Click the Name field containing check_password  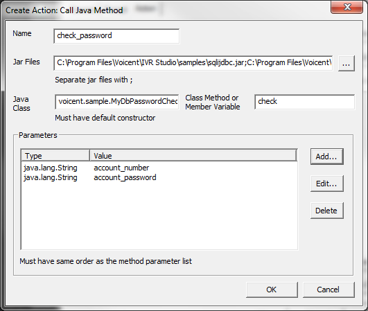pos(116,36)
